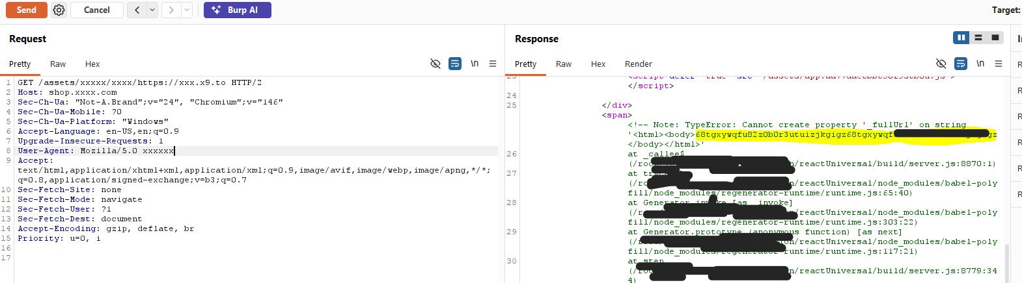The height and width of the screenshot is (283, 1022).
Task: Toggle word wrap icon in Request pane
Action: click(x=455, y=64)
